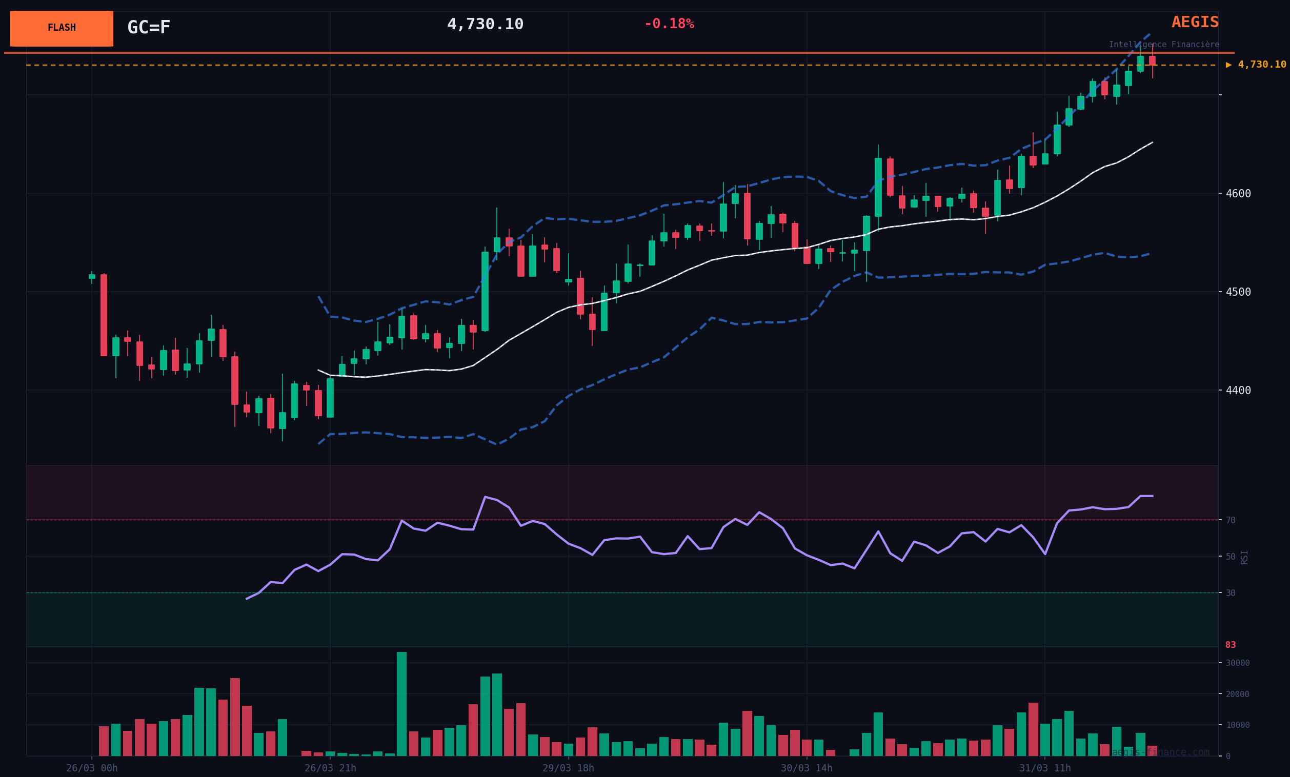This screenshot has height=777, width=1290.
Task: Click the orange FLASH badge
Action: (61, 28)
